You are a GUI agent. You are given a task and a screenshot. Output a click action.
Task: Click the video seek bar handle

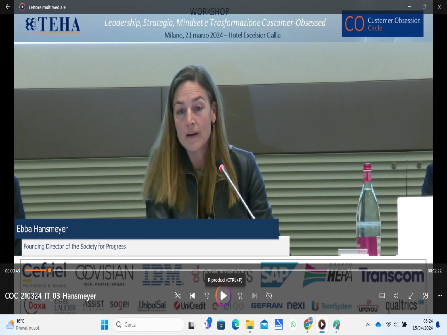50,270
